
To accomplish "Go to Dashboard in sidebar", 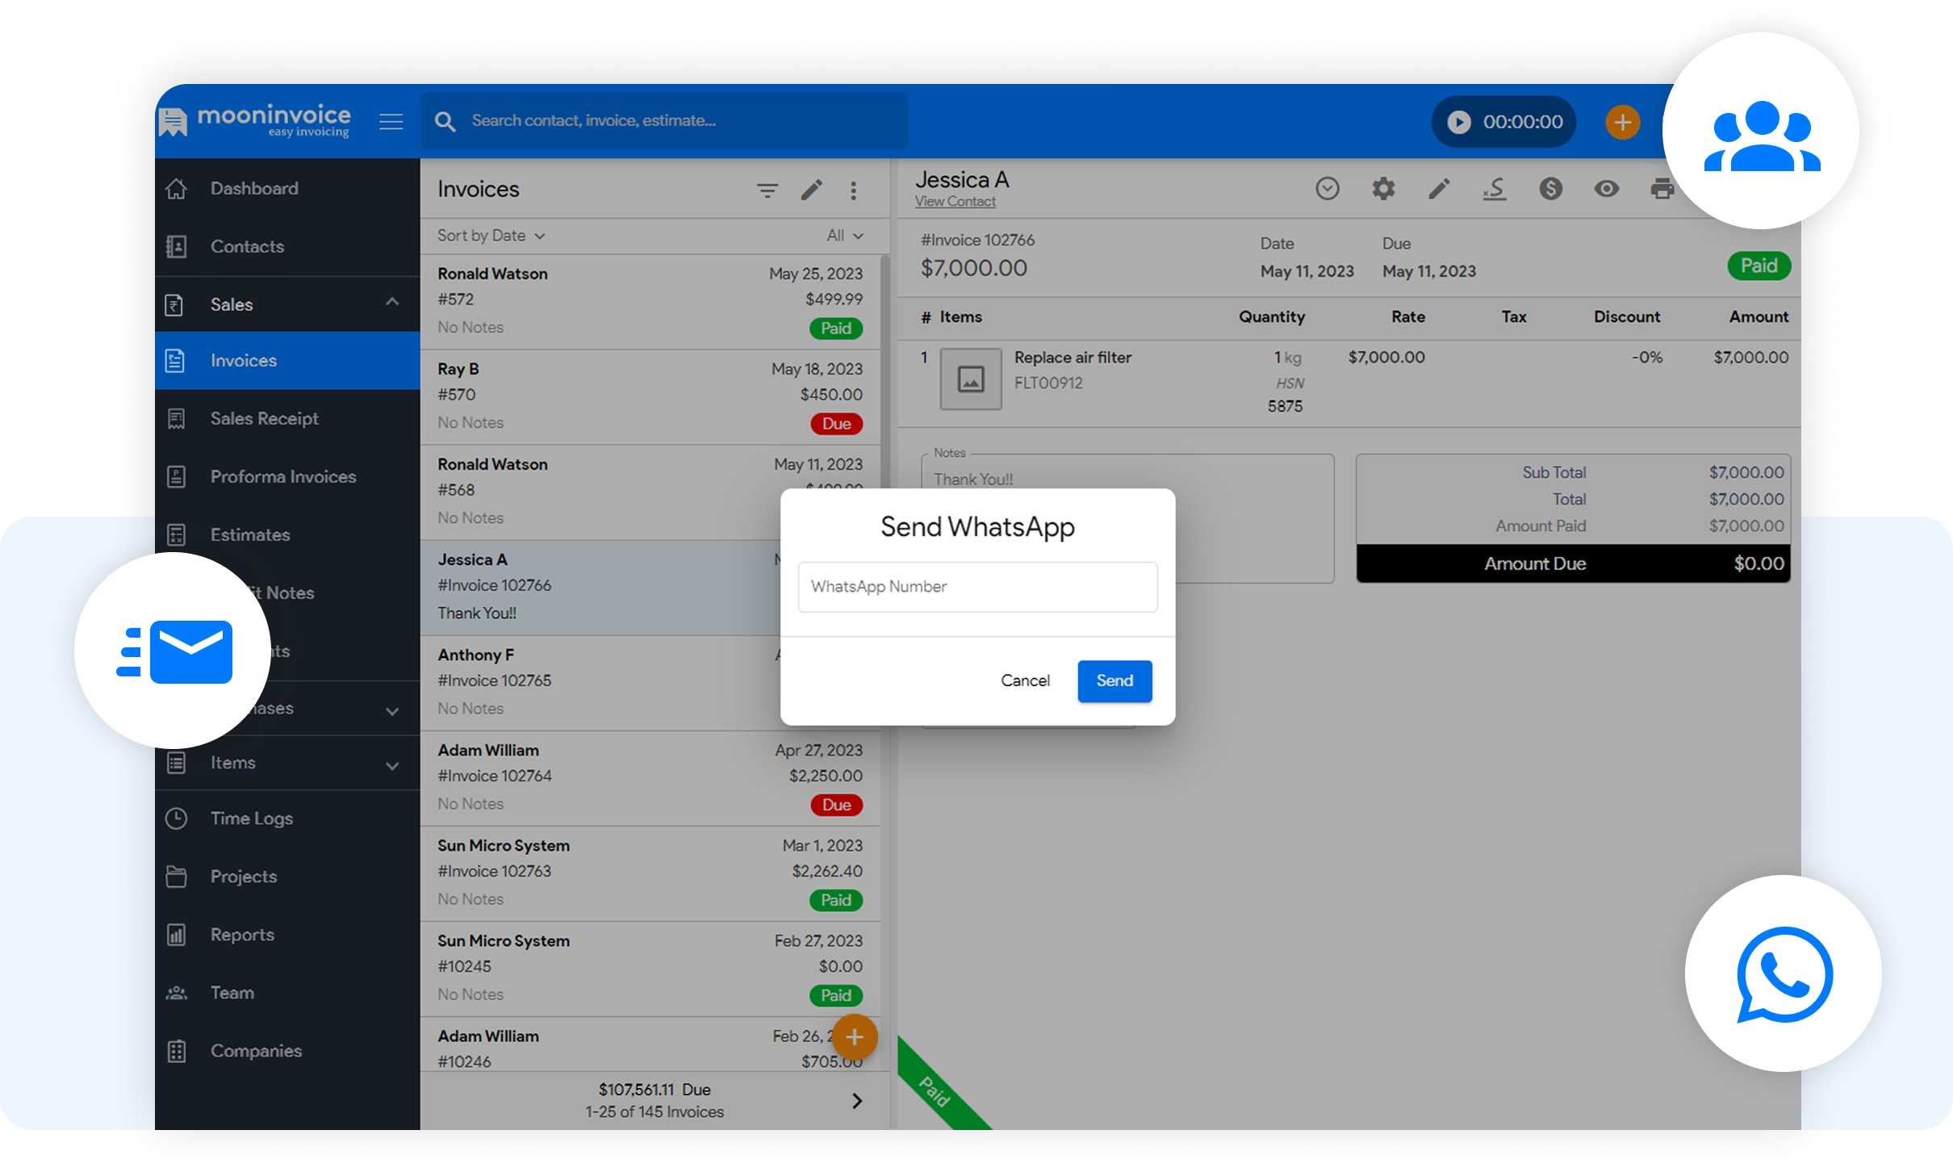I will [x=253, y=189].
